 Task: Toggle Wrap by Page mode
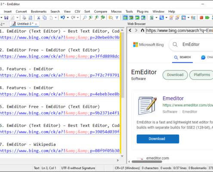click(143, 18)
